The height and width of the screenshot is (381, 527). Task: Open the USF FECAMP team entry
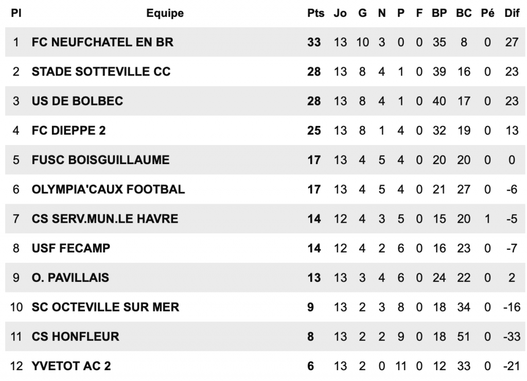[71, 248]
